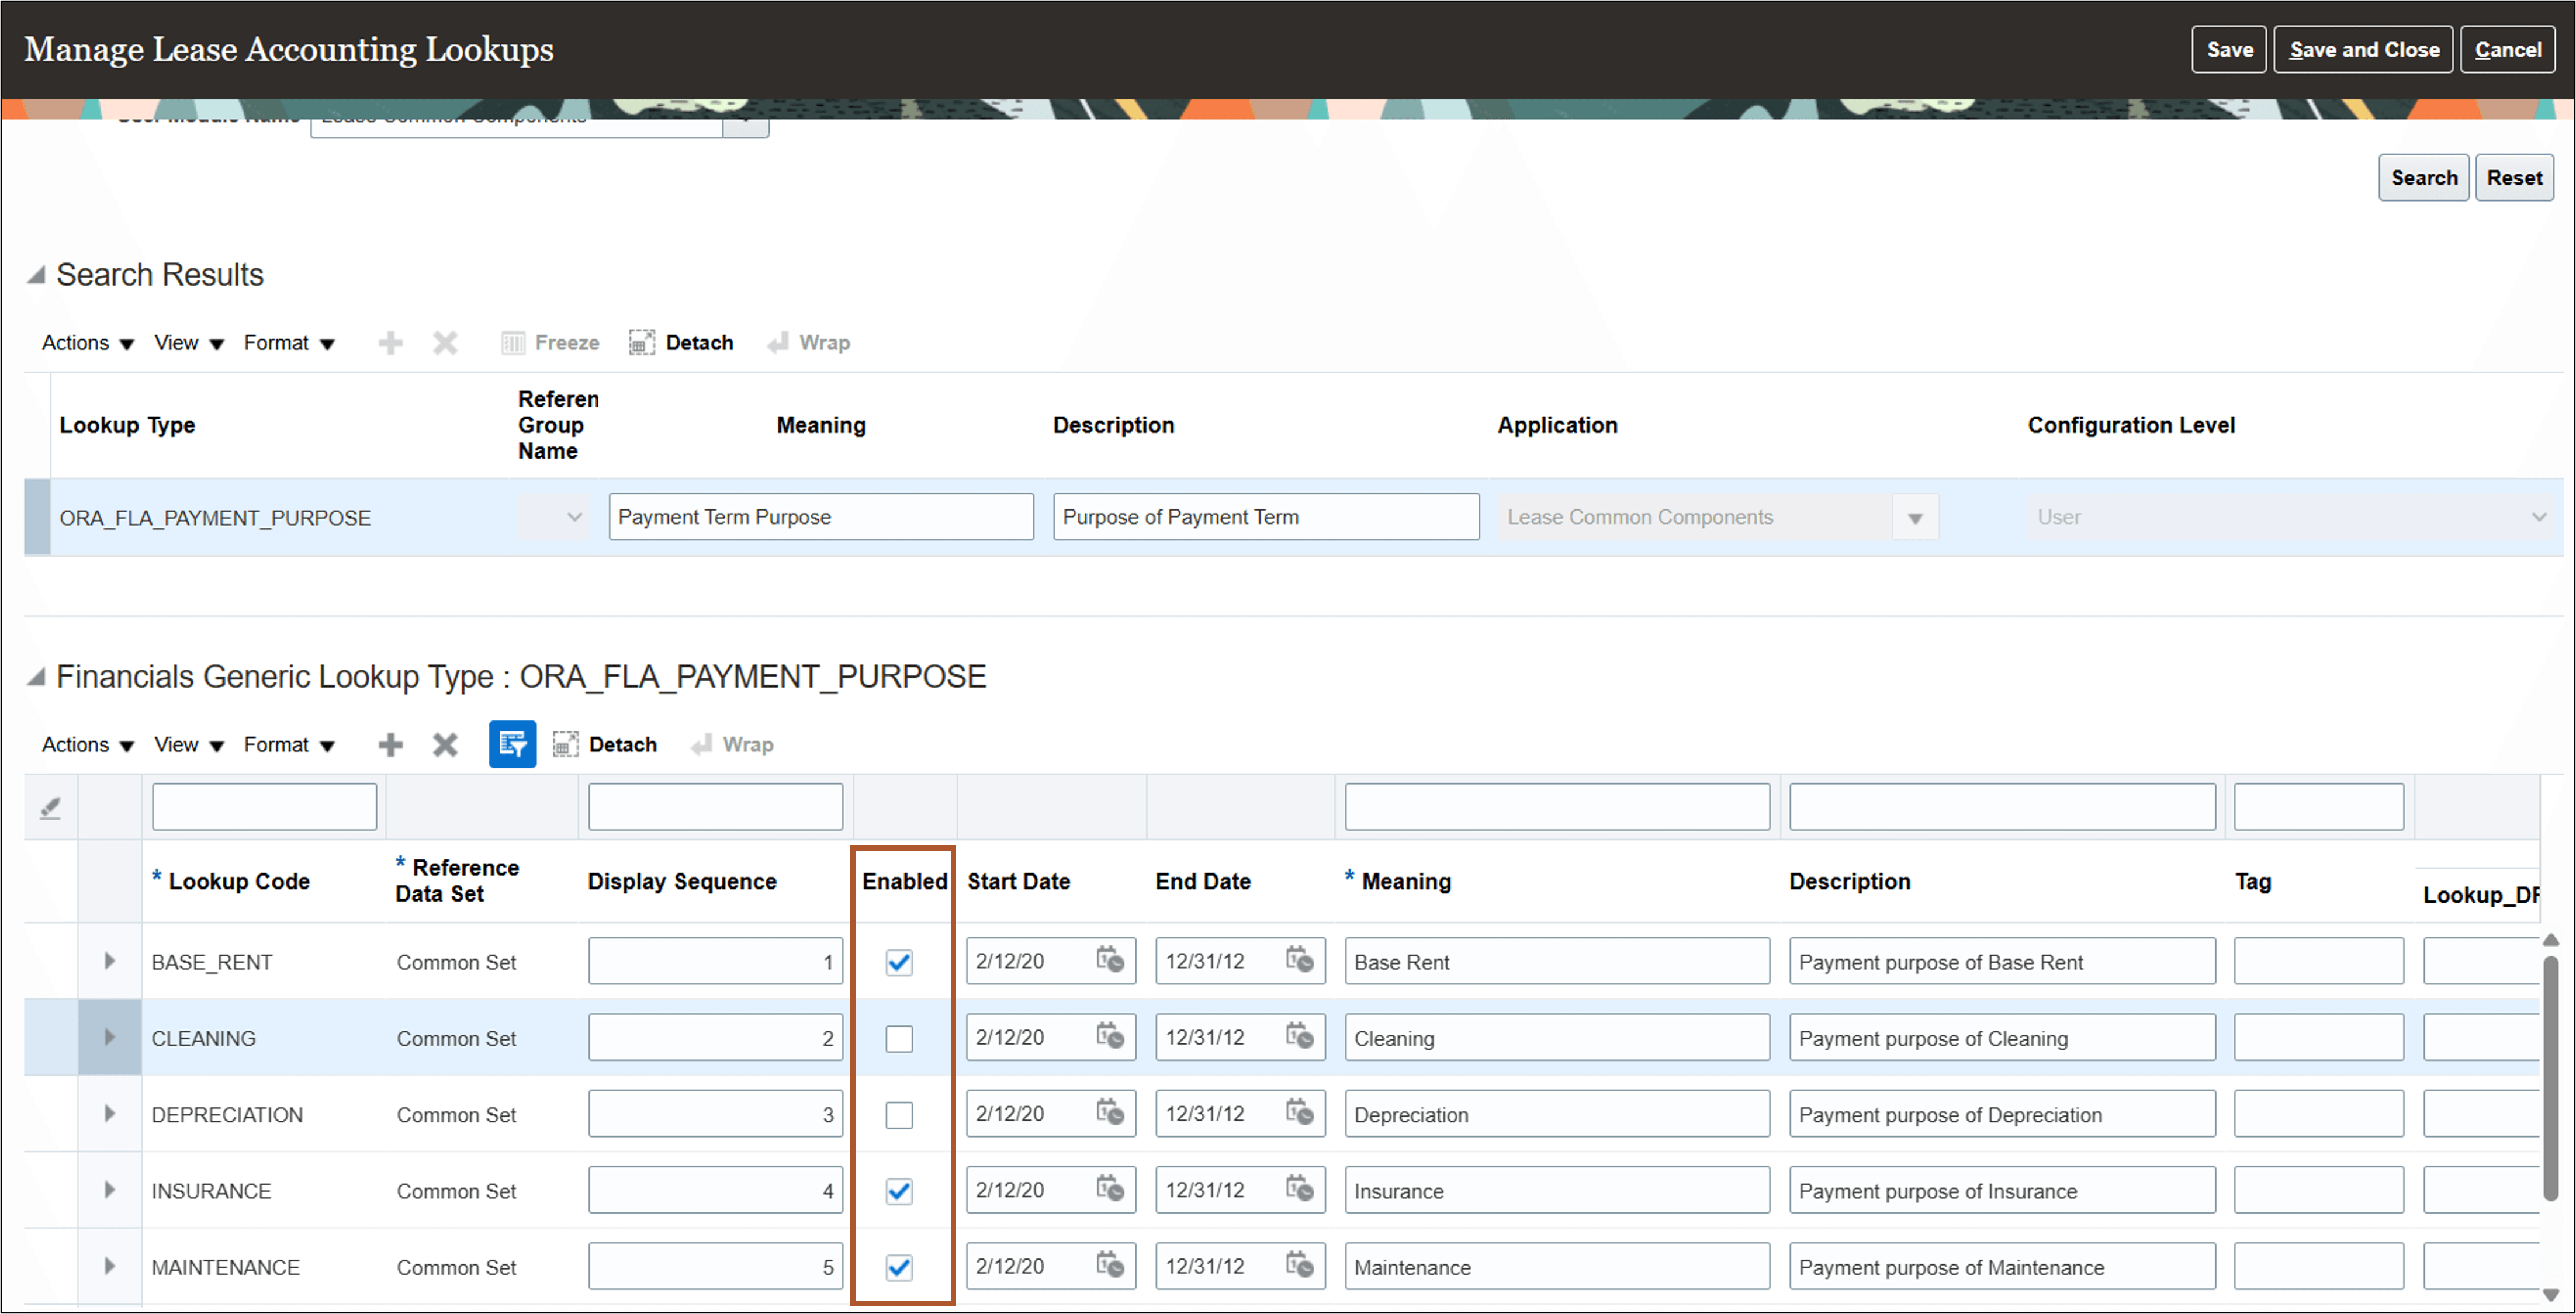Click the delete X icon in Search Results toolbar
This screenshot has width=2576, height=1314.
tap(445, 343)
